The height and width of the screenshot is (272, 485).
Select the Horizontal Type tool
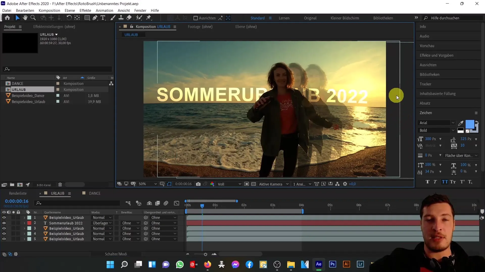(x=103, y=18)
